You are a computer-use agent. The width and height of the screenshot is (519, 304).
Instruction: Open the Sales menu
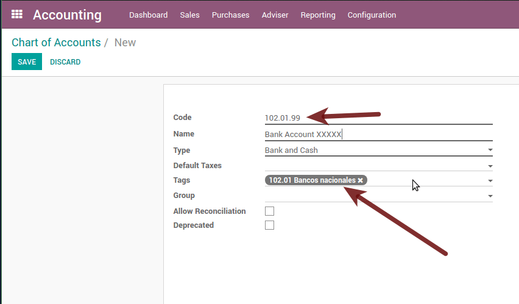189,15
